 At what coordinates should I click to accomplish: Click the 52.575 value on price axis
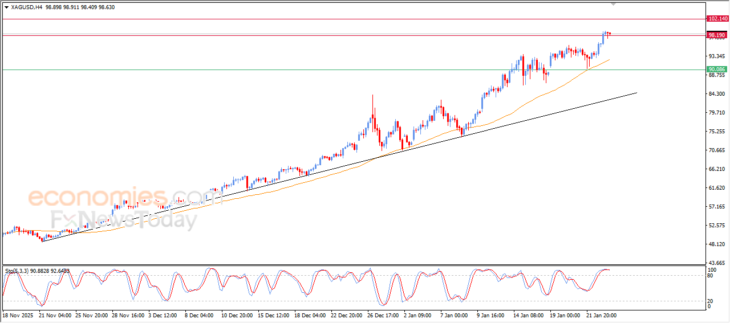[717, 226]
